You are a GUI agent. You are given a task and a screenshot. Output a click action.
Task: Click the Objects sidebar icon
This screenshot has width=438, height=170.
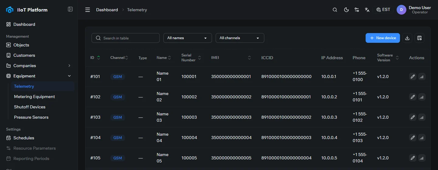point(9,45)
